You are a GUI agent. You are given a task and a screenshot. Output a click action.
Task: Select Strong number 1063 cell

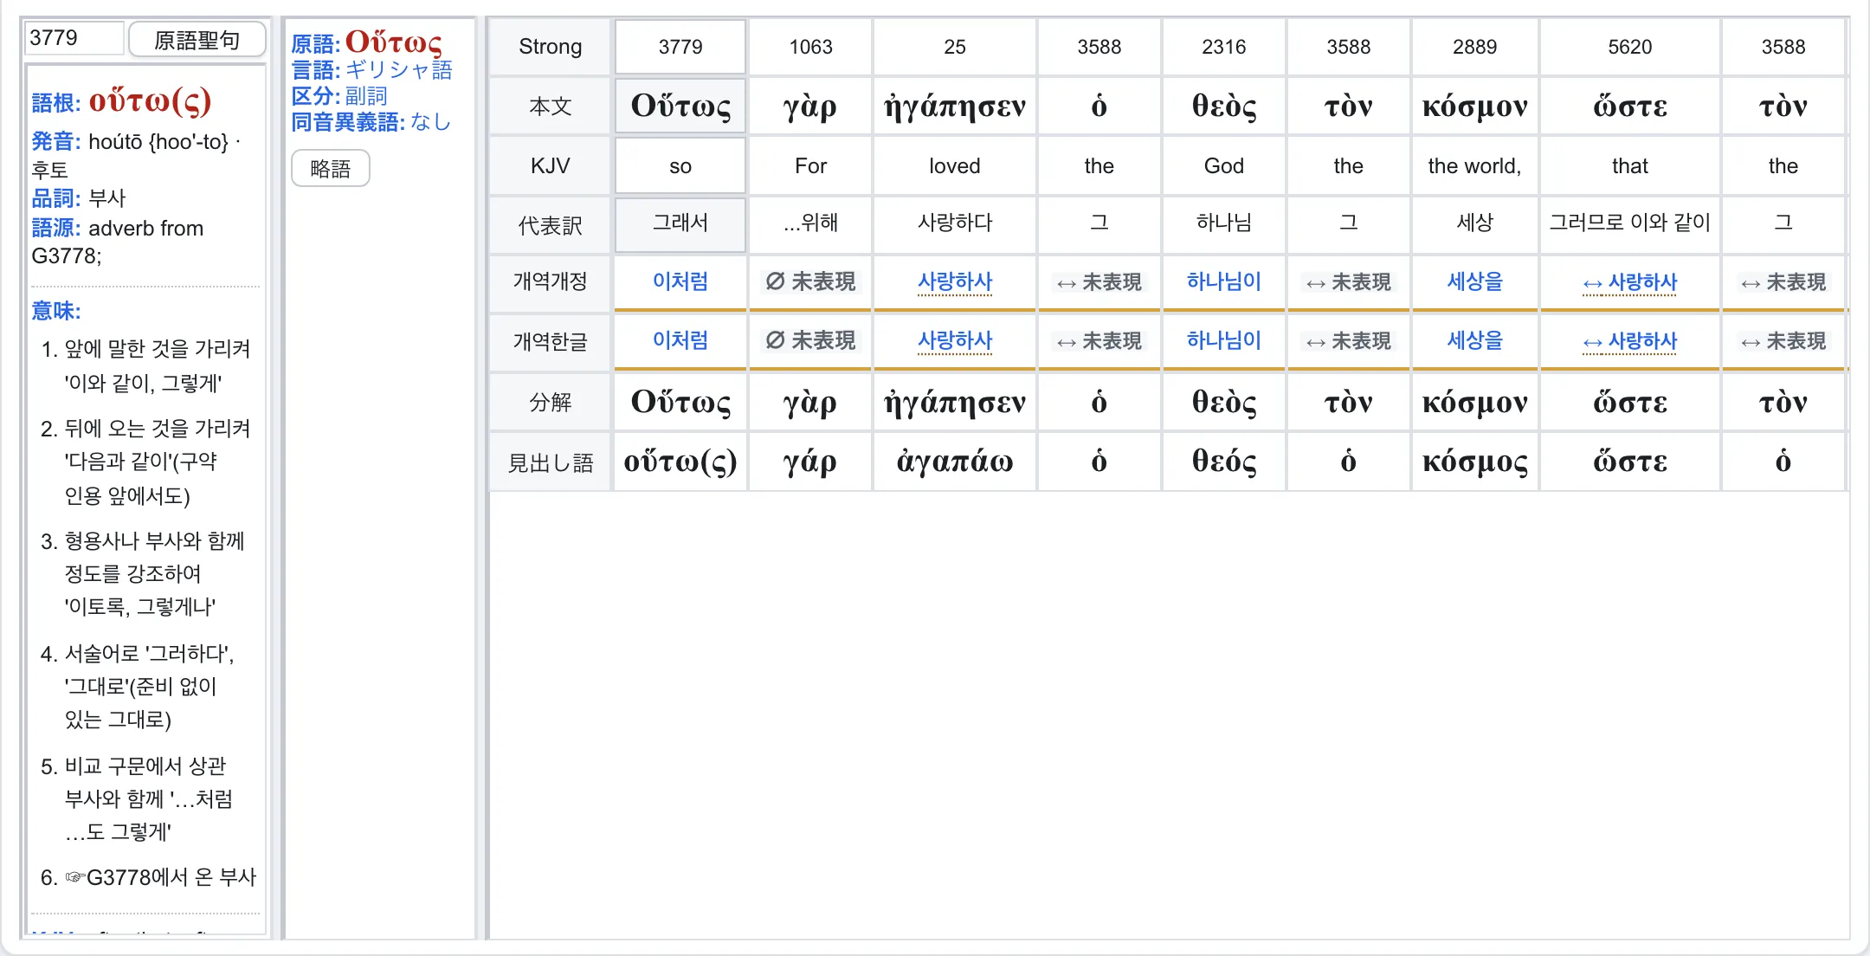click(x=810, y=47)
